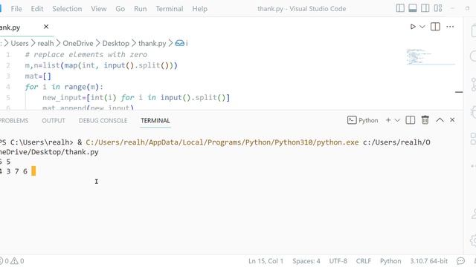Image resolution: width=476 pixels, height=267 pixels.
Task: Switch to the DEBUG CONSOLE tab
Action: click(103, 120)
